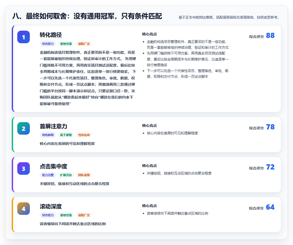The width and height of the screenshot is (293, 245).
Task: Click the 特色鲜明 tag
Action: (48, 135)
